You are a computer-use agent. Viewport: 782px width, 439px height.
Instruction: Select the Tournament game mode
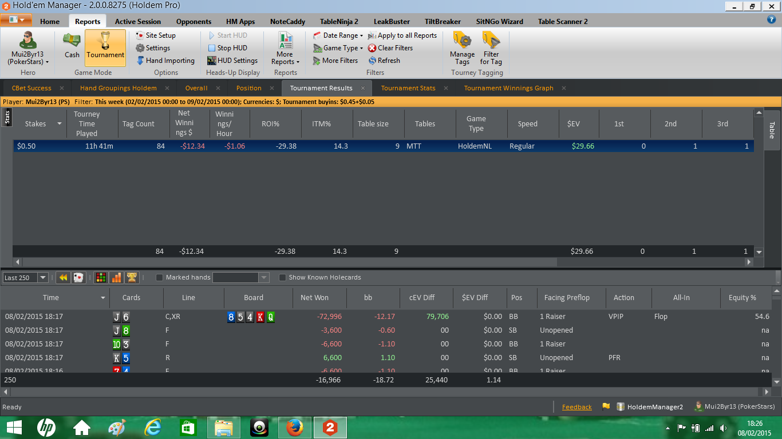pos(105,47)
